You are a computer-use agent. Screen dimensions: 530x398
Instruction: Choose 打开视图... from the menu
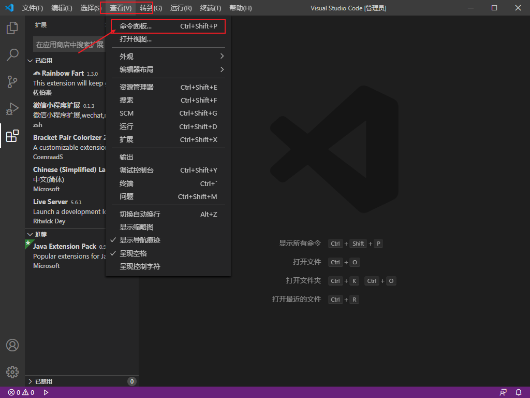point(168,39)
